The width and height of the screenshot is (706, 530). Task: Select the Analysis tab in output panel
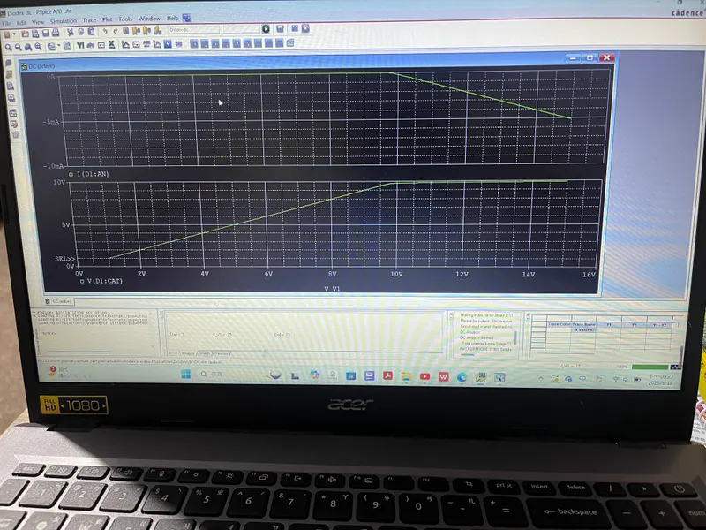click(186, 354)
